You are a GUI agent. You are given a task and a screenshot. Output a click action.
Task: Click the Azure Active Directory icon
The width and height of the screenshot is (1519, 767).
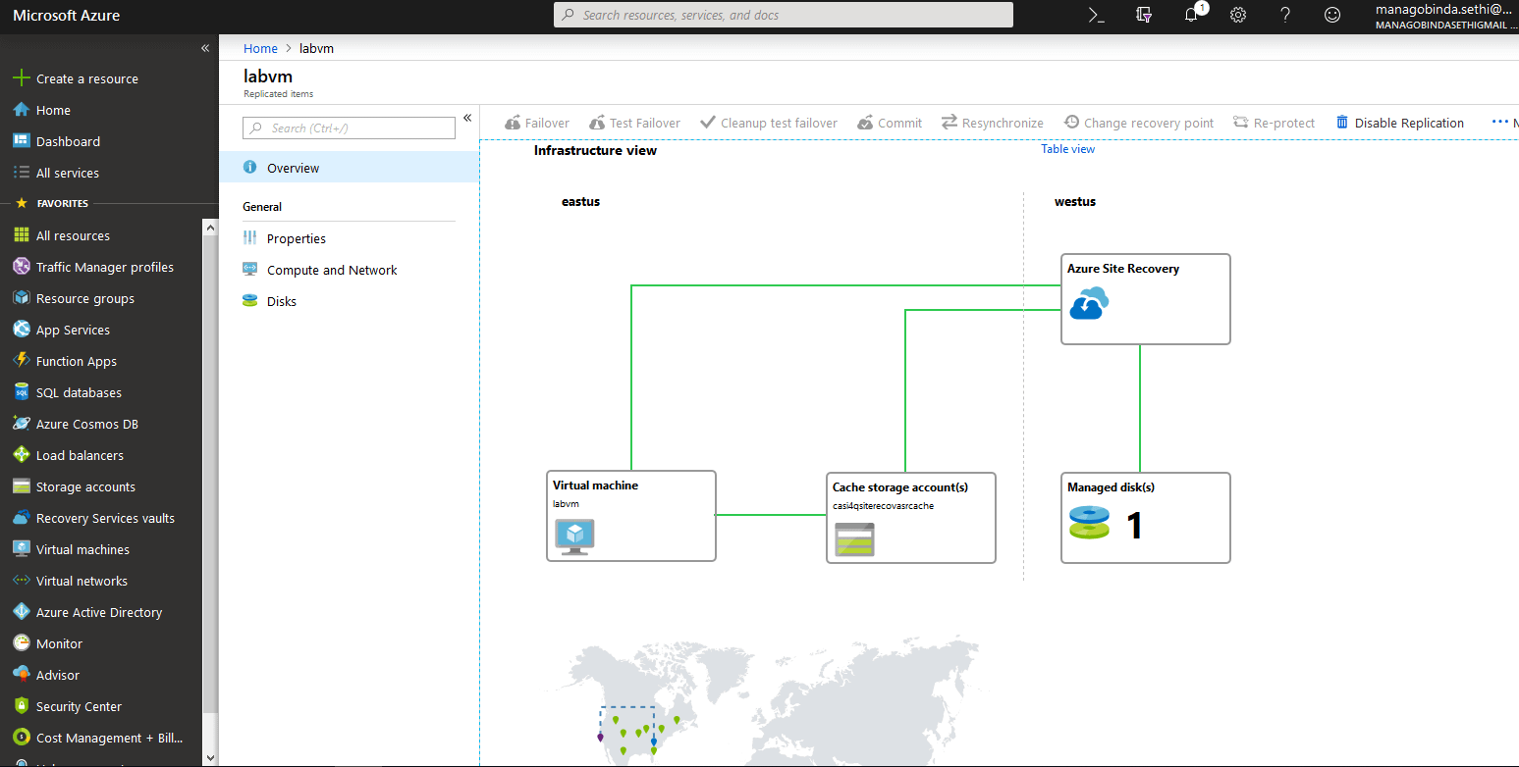21,612
